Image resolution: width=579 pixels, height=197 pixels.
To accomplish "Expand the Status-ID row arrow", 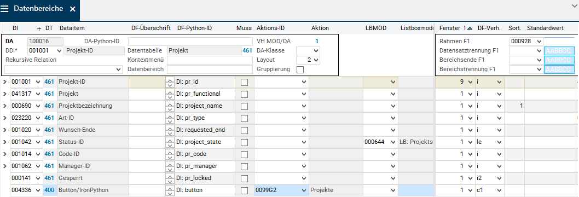I will (5, 142).
